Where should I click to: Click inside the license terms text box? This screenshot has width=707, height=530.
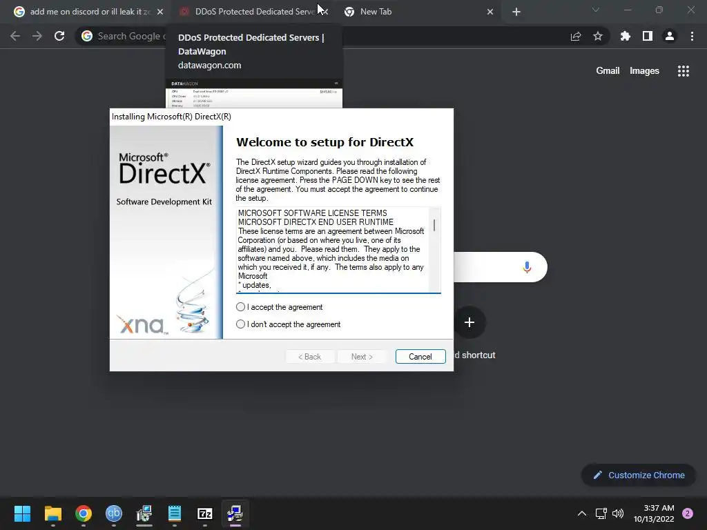click(x=333, y=249)
